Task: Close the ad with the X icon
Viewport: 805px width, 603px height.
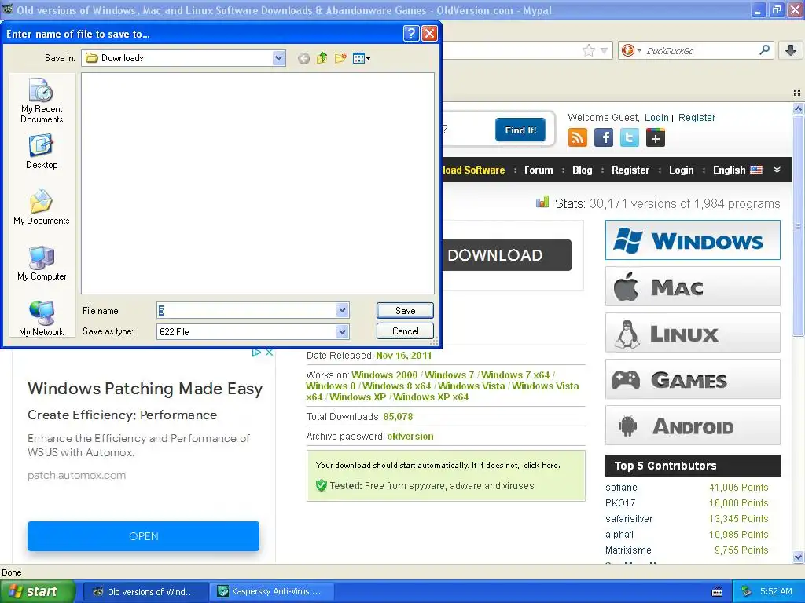Action: [x=269, y=353]
